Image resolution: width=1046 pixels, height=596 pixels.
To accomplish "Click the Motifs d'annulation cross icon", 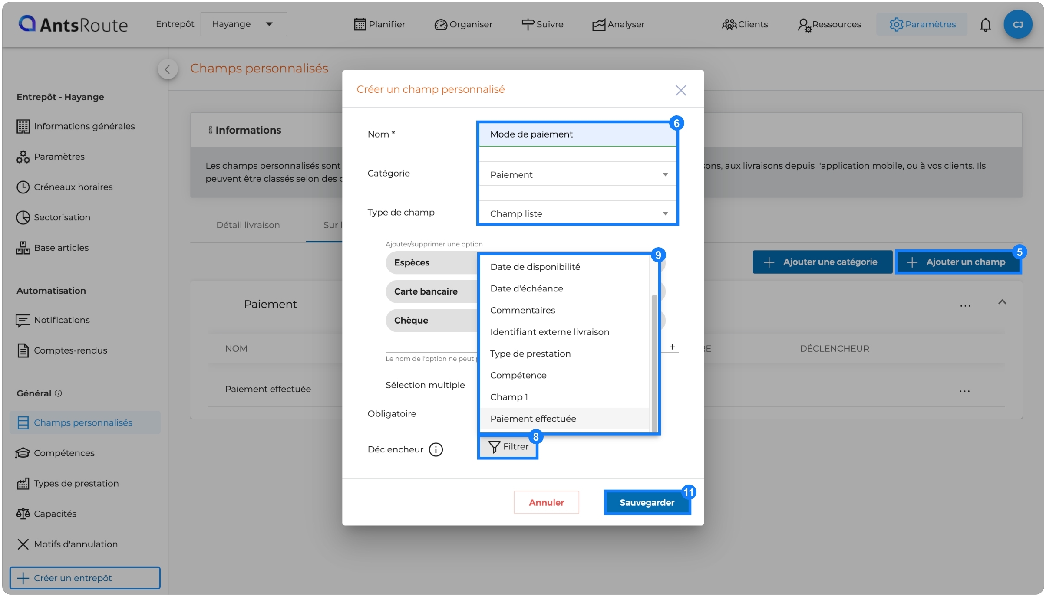I will (x=23, y=544).
